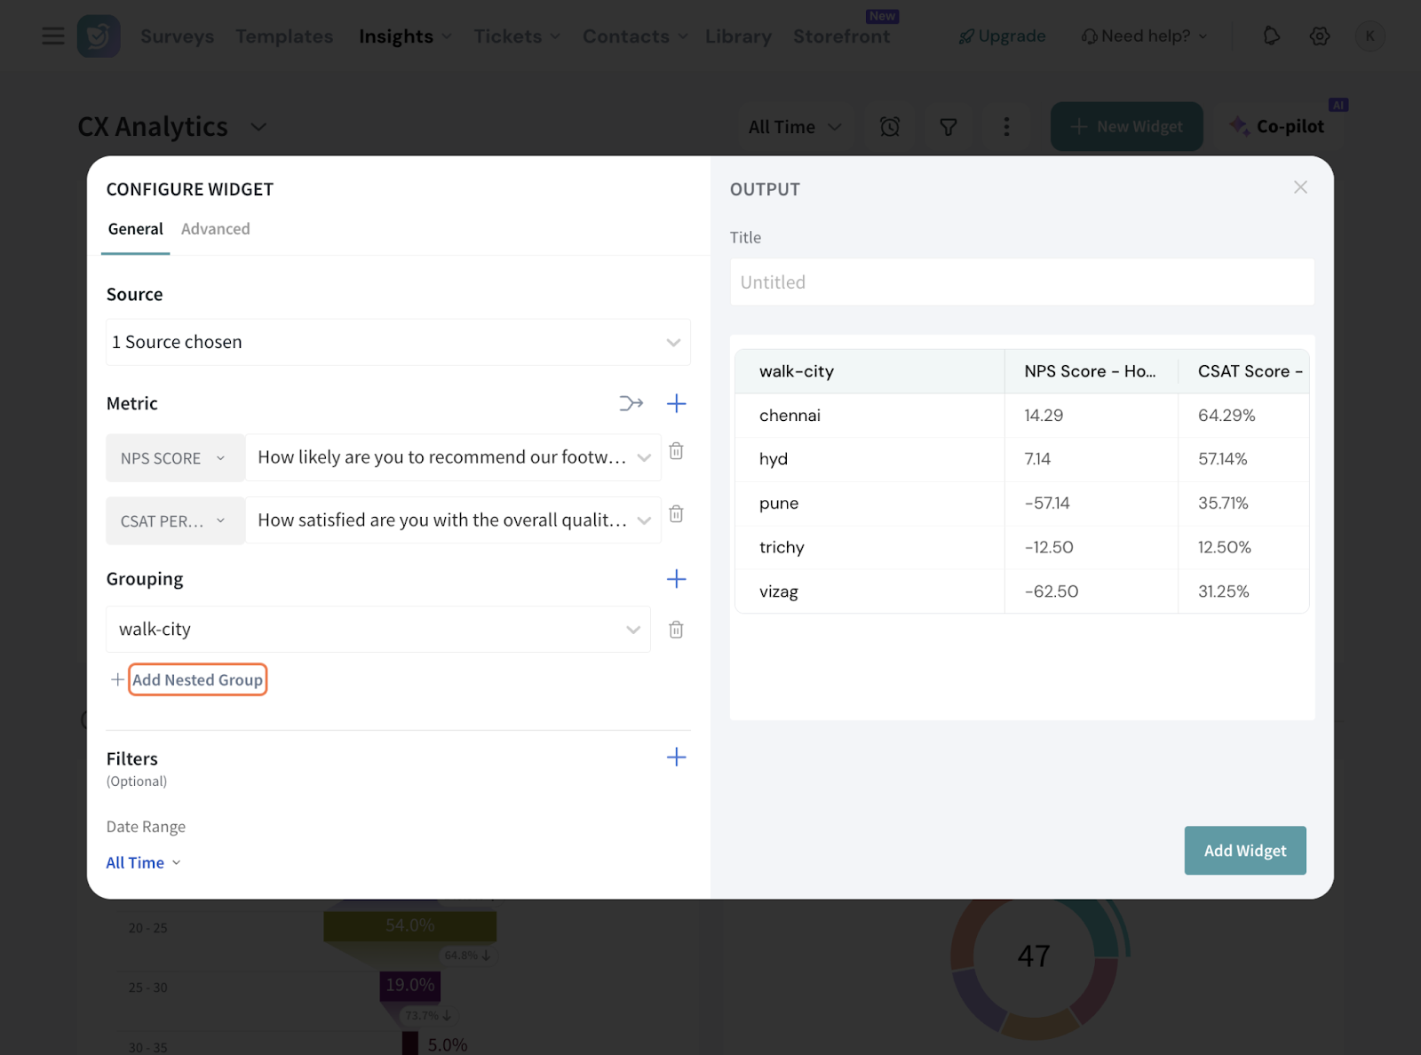Viewport: 1421px width, 1055px height.
Task: Select the chennai row in output table
Action: pyautogui.click(x=1021, y=416)
